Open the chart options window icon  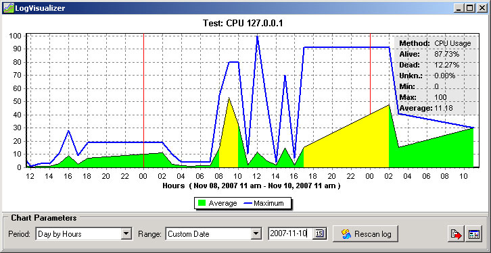[473, 234]
